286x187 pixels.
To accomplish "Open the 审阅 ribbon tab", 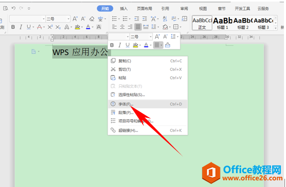I will pos(184,9).
